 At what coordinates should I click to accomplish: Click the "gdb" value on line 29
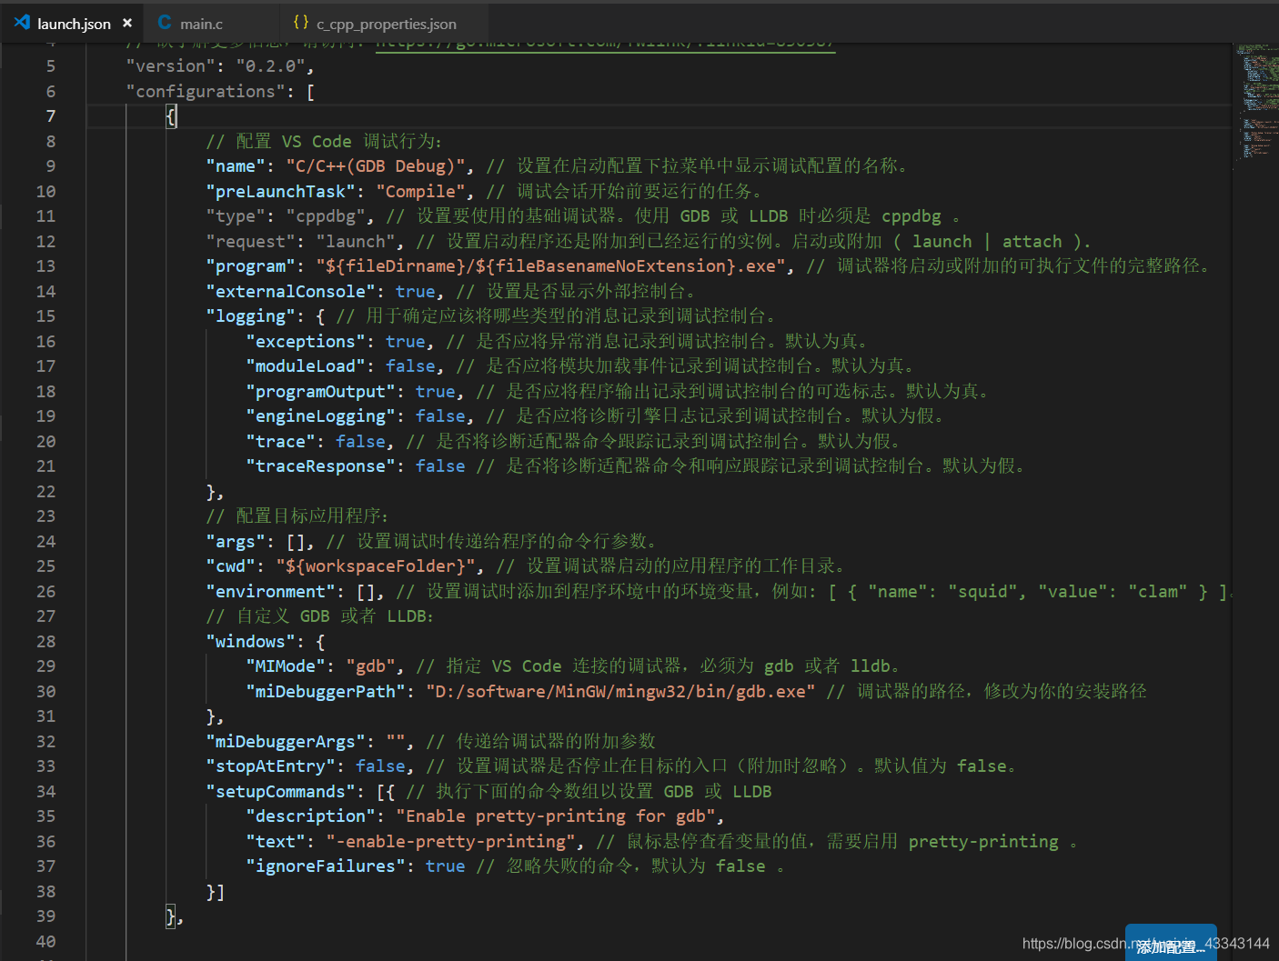pos(370,666)
